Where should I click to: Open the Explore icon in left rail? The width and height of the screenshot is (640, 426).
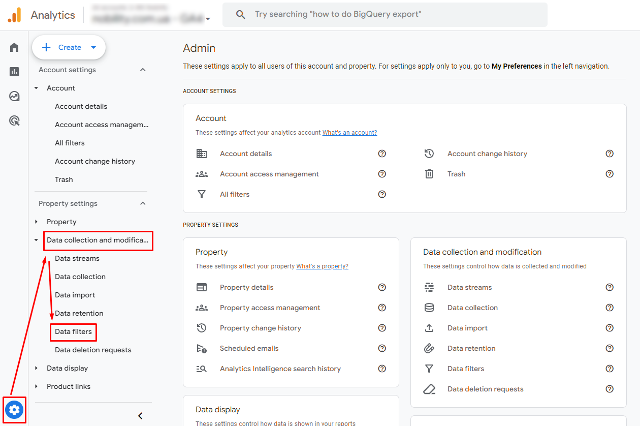14,96
